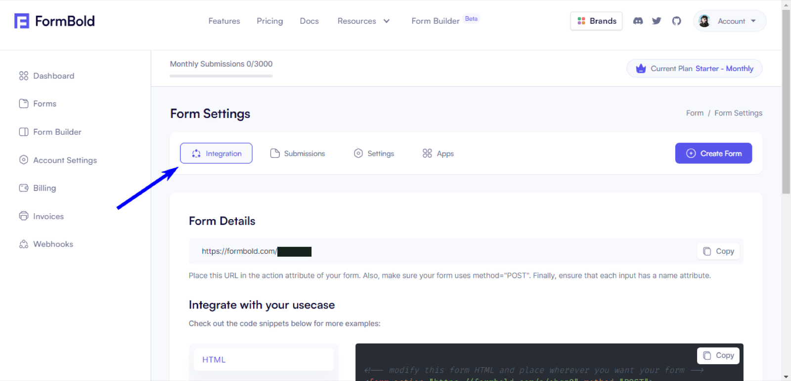
Task: Click the Billing wallet icon
Action: click(23, 188)
